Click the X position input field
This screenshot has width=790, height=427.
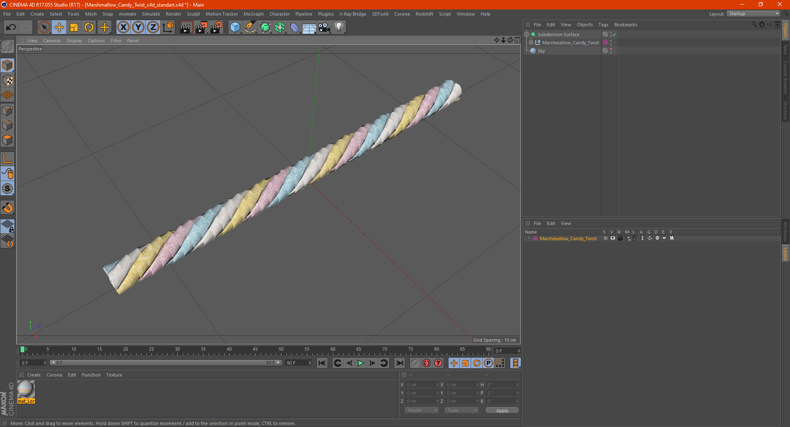tap(422, 385)
